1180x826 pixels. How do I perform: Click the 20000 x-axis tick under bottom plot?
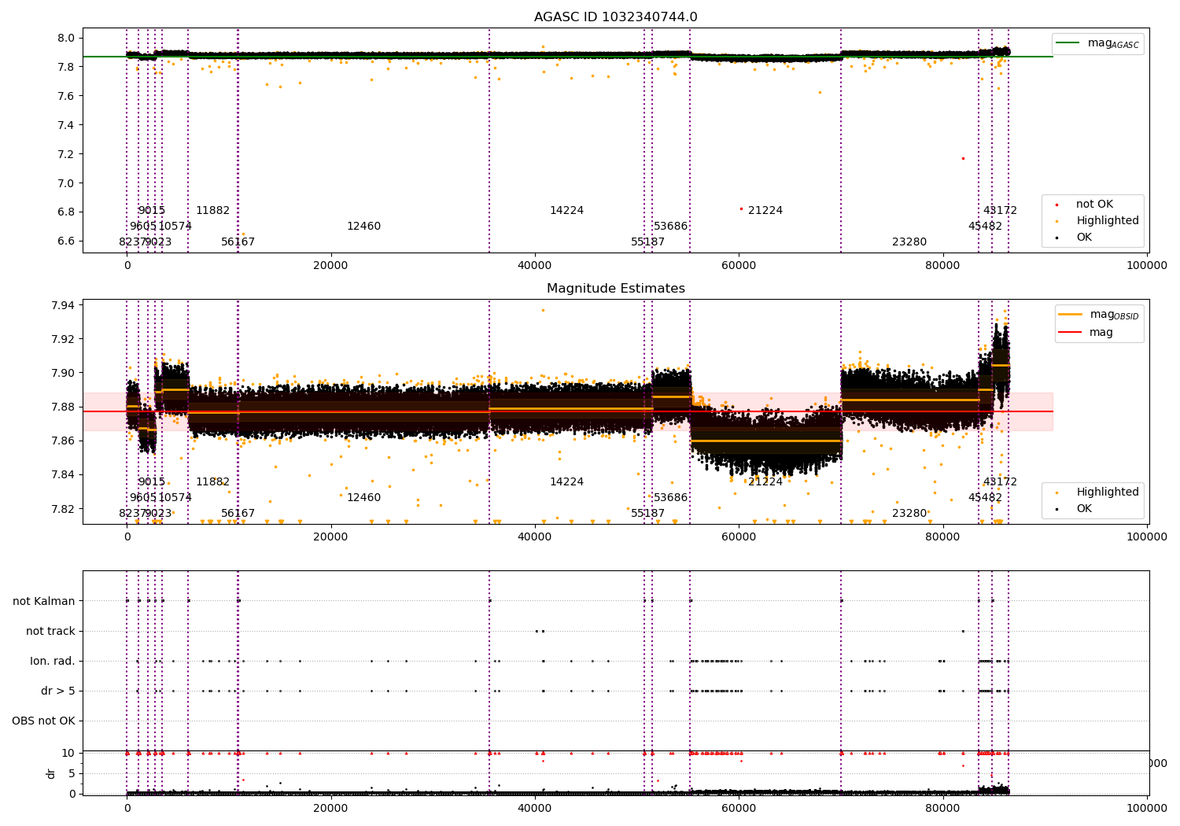pyautogui.click(x=330, y=807)
